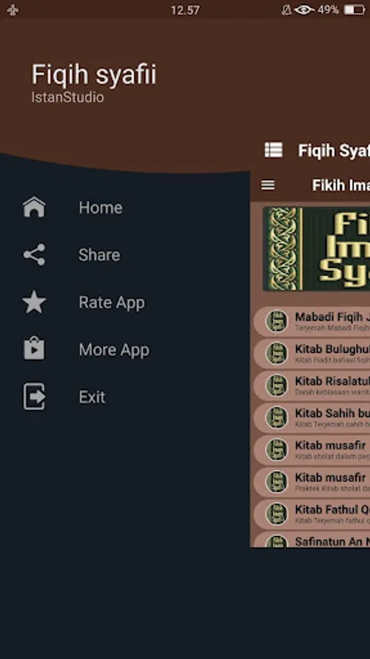Tap the Share icon in drawer
This screenshot has height=659, width=370.
pos(34,255)
